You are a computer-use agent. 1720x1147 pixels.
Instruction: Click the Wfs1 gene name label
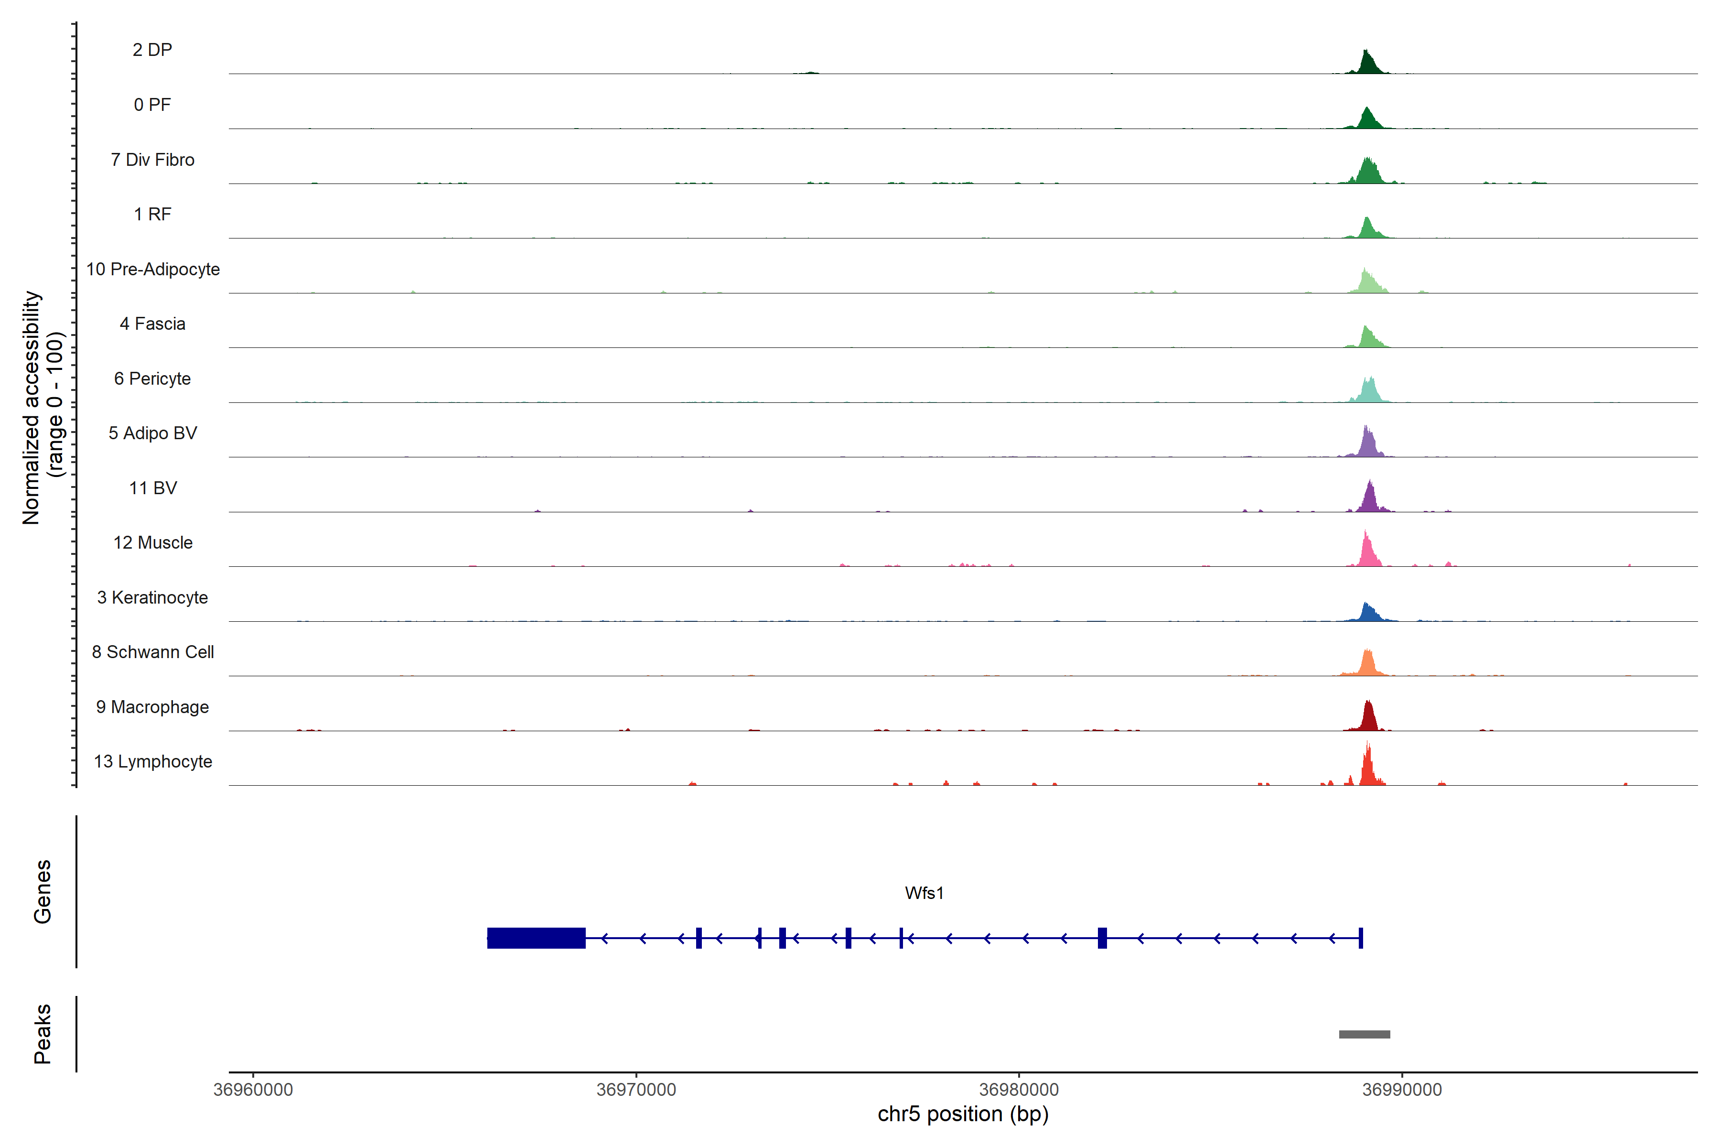924,893
